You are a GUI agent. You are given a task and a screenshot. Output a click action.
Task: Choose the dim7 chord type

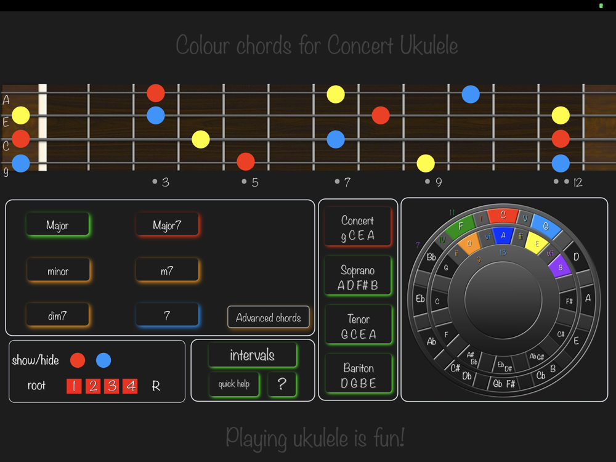58,315
